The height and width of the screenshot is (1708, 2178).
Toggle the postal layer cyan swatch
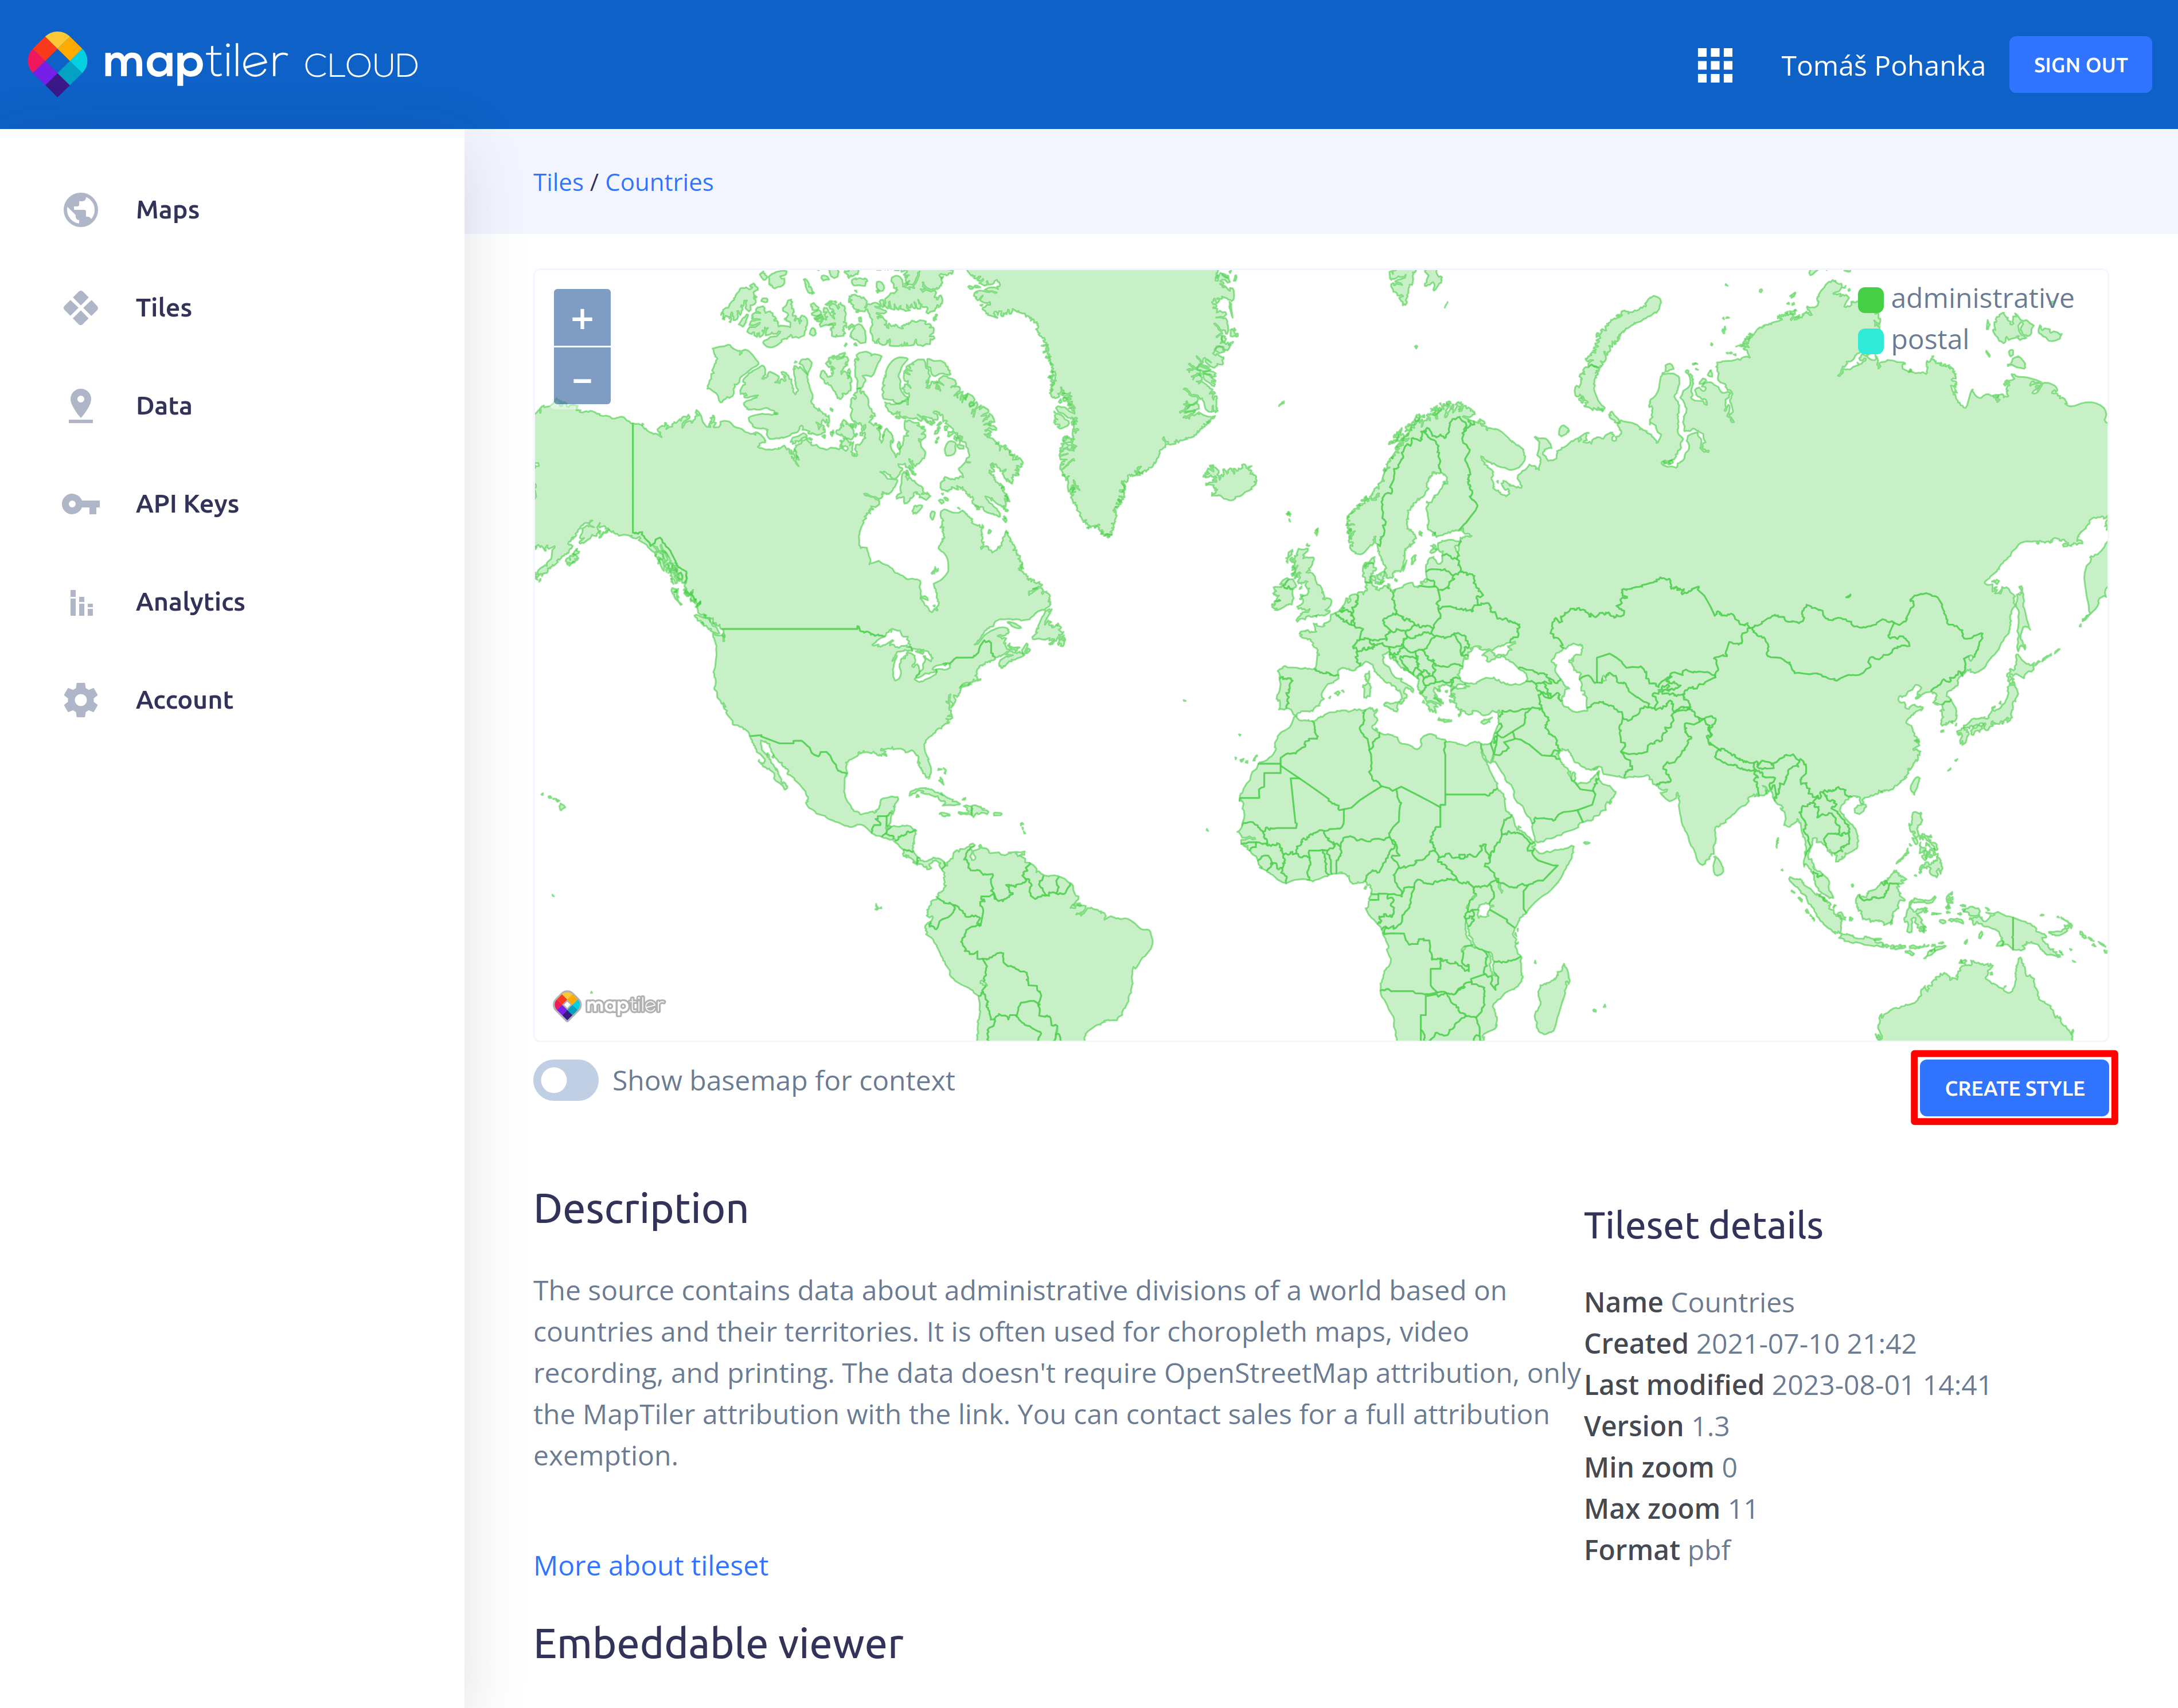(x=1870, y=341)
